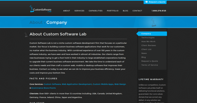Follow the Web Application Development link
The height and width of the screenshot is (103, 197).
(x=77, y=84)
